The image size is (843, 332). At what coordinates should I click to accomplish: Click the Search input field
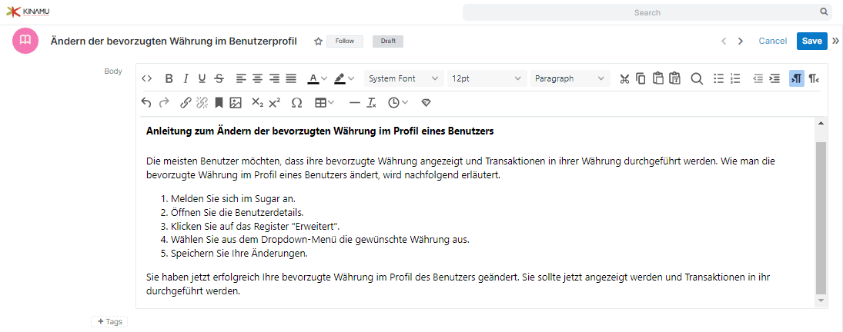[647, 12]
